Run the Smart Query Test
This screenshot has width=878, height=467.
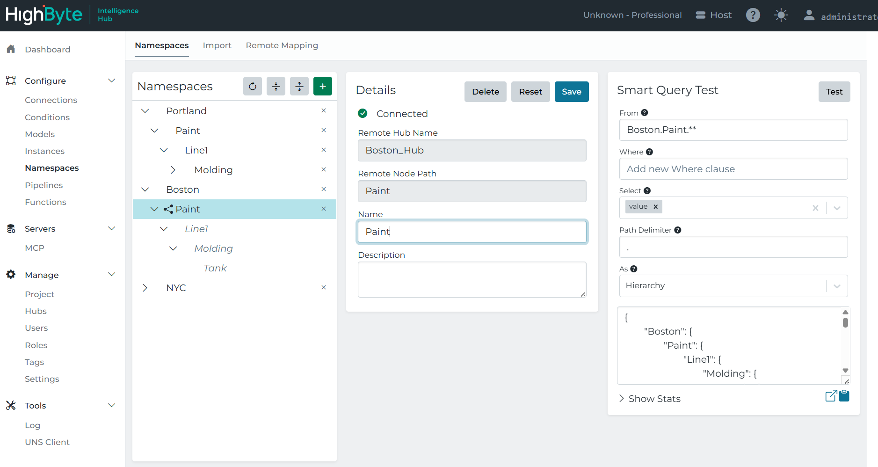[834, 92]
